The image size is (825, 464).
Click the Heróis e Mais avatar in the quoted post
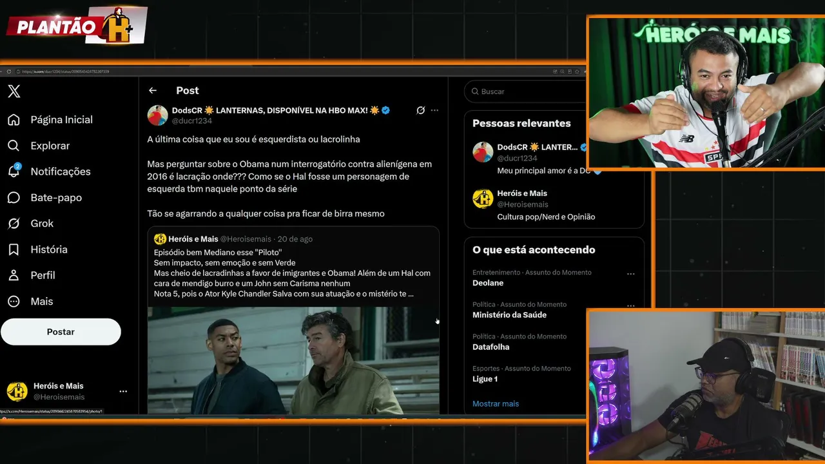click(x=160, y=239)
